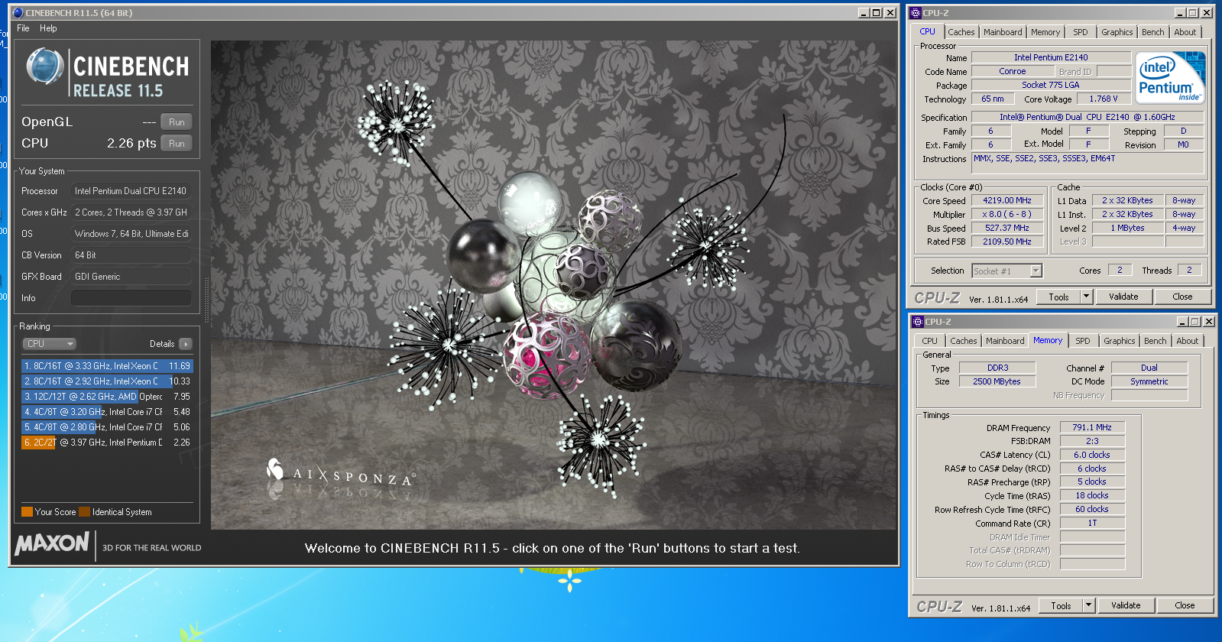Open the CPU ranking type dropdown

coord(49,344)
